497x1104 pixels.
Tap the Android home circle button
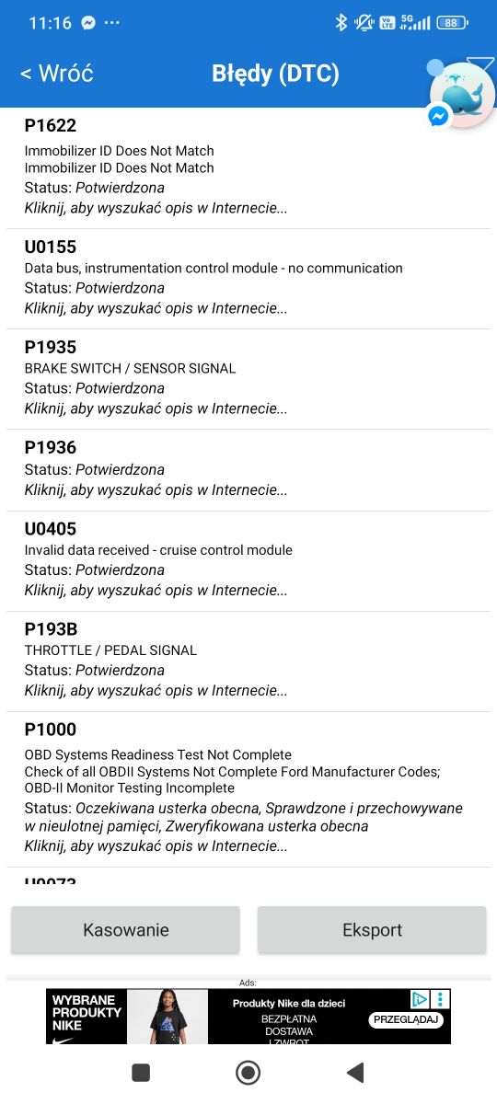248,1072
